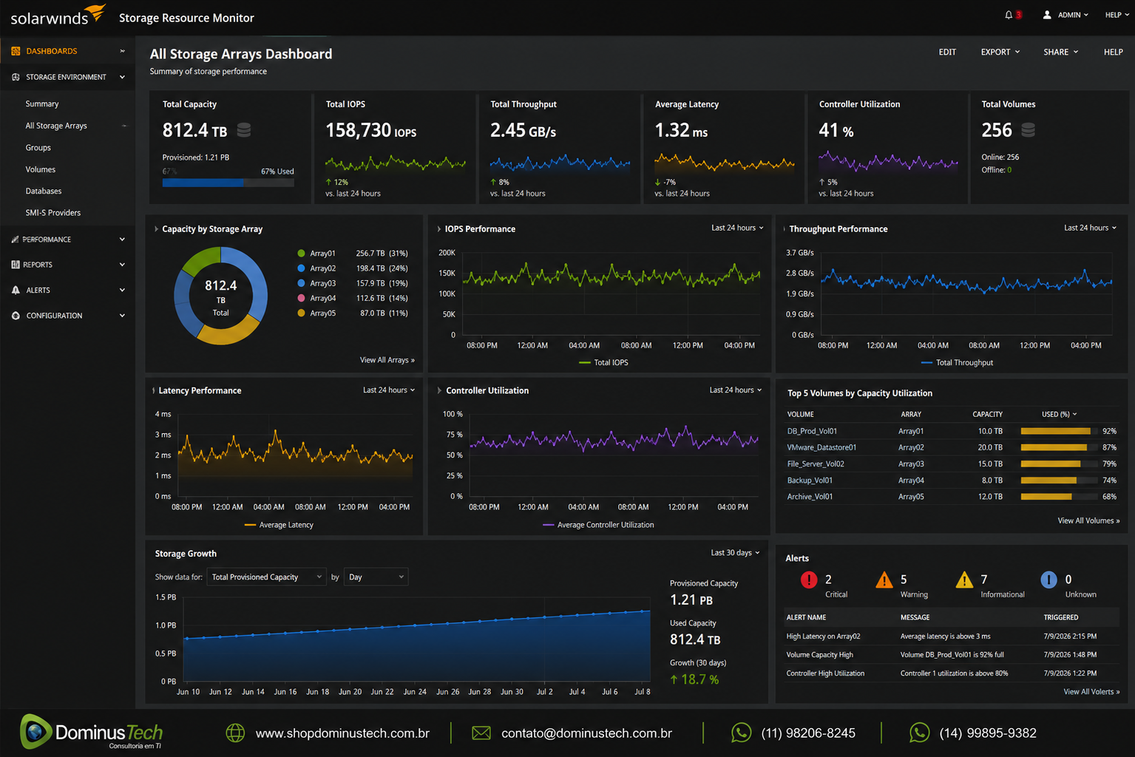This screenshot has width=1135, height=757.
Task: Expand the Capacity by Storage Array panel arrow
Action: (x=156, y=229)
